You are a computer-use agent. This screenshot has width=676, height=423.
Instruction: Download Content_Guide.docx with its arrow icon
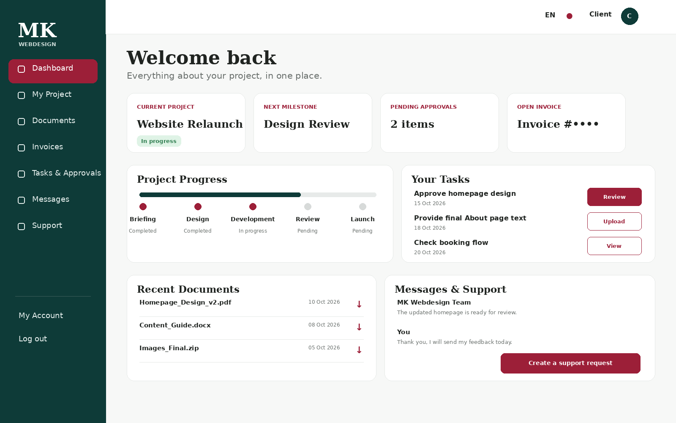click(359, 327)
